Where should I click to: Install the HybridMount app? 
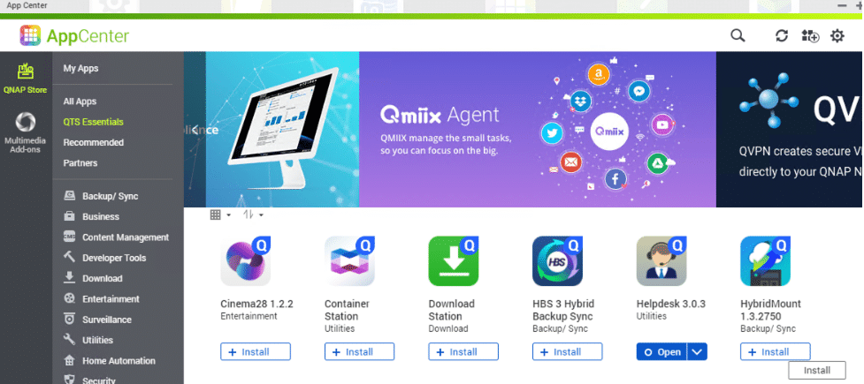776,352
